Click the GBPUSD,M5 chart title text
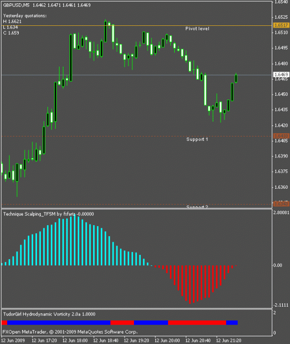 [x=16, y=5]
